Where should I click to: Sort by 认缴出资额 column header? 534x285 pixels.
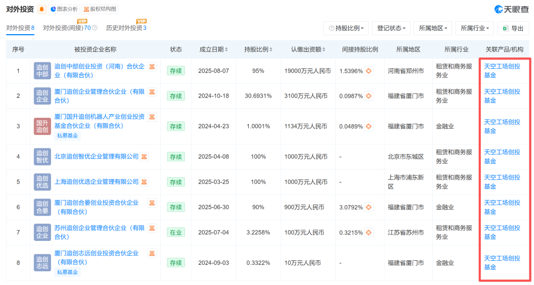click(308, 49)
